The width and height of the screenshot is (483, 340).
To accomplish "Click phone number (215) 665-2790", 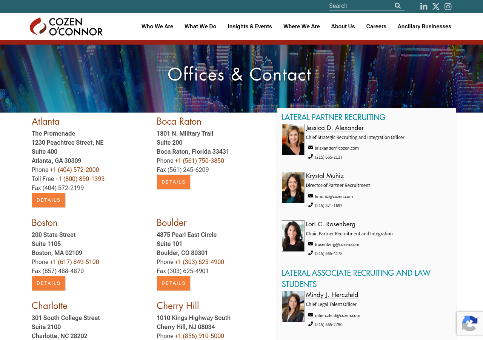I will click(x=329, y=325).
